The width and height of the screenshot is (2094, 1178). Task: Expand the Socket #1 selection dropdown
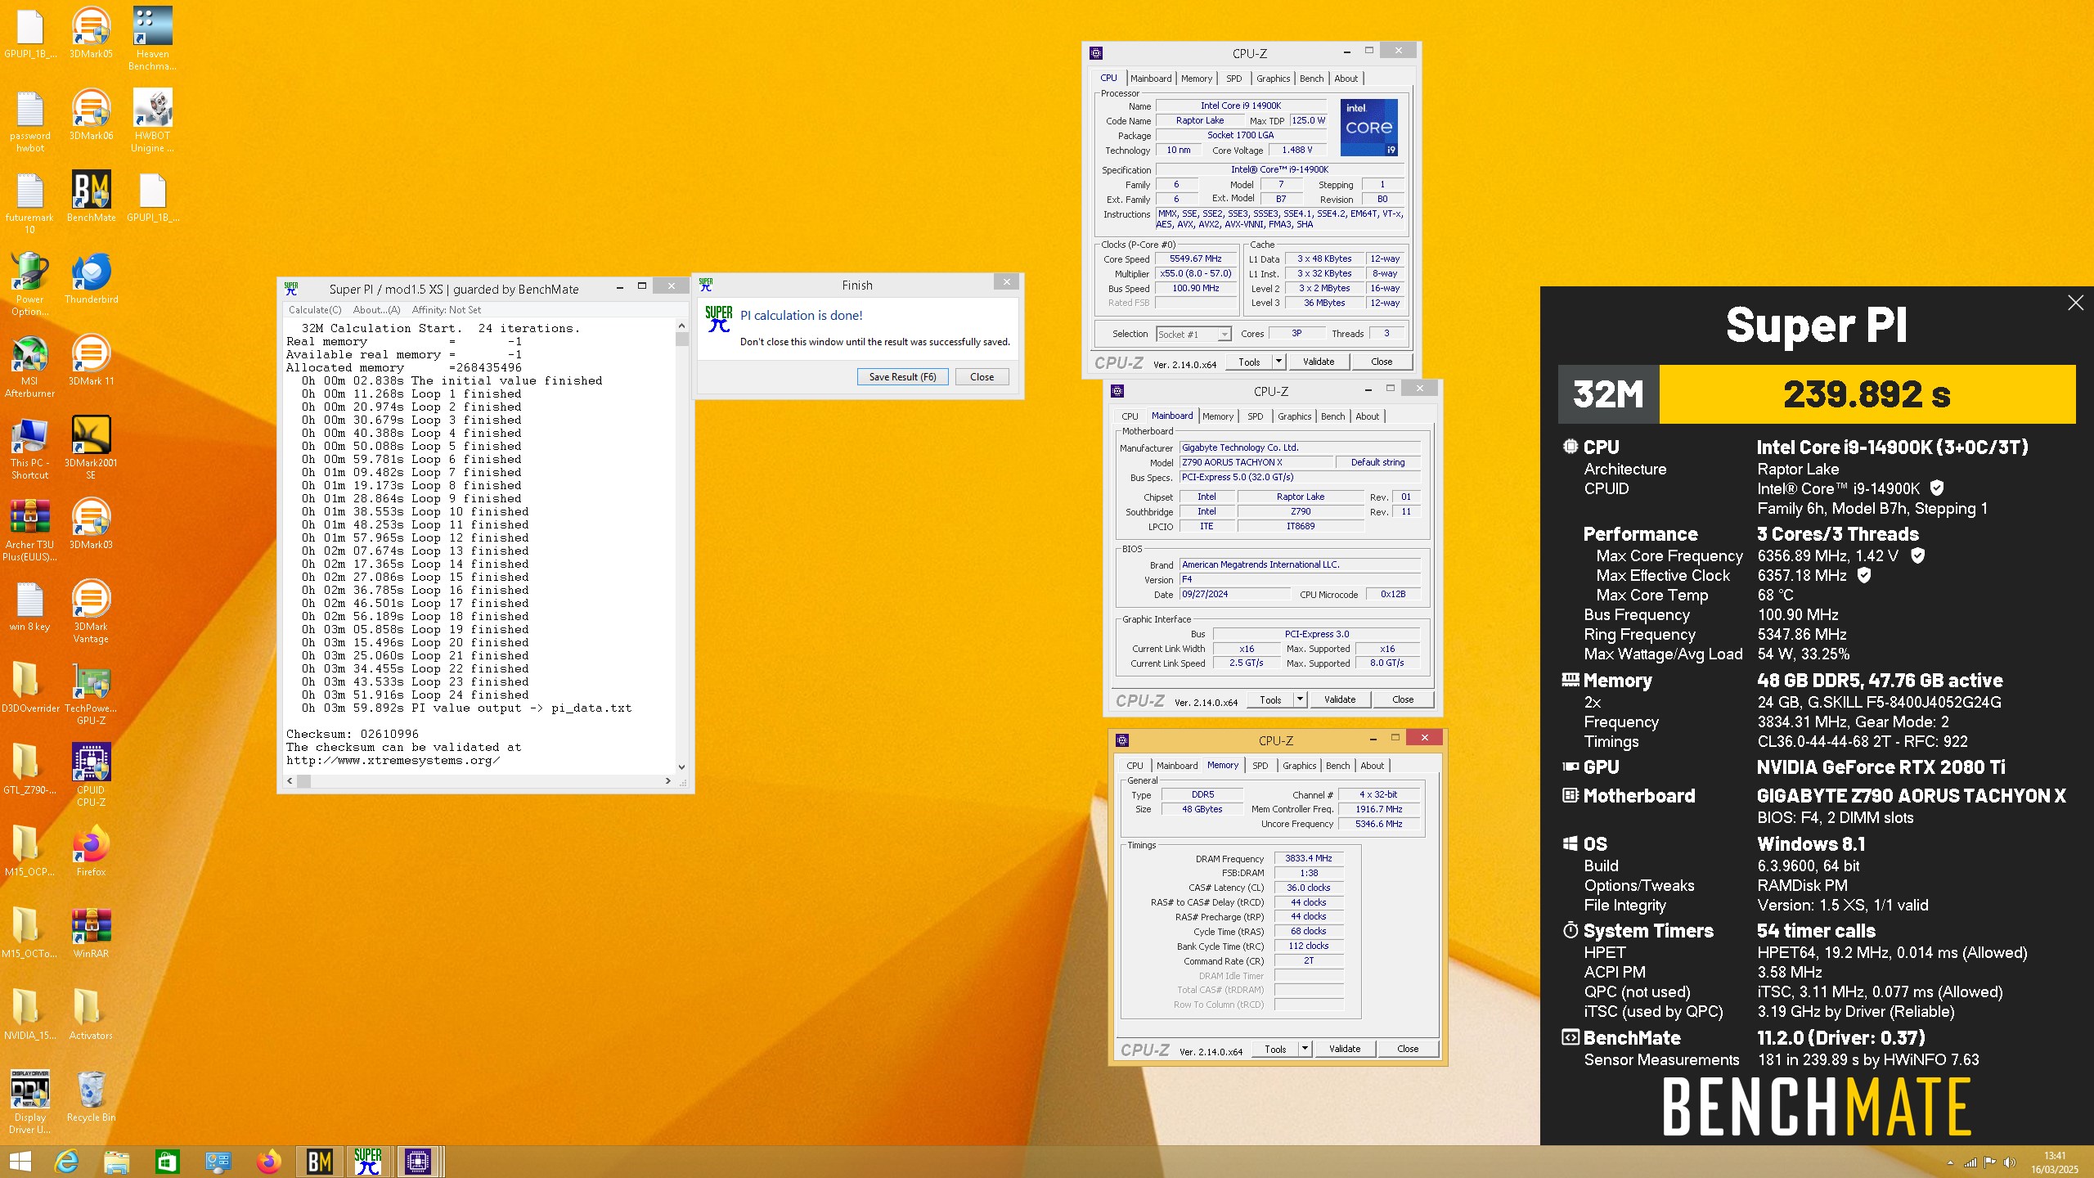click(1224, 334)
